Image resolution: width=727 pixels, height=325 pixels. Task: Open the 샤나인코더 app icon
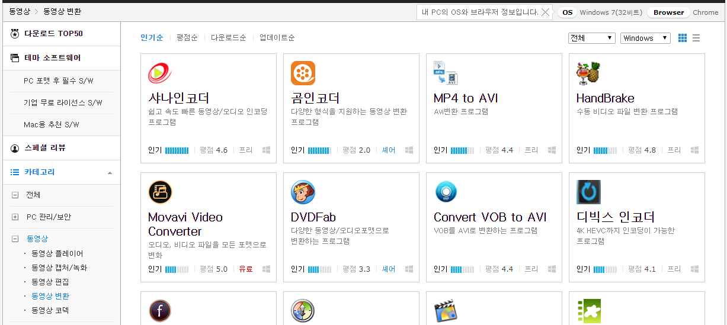coord(160,73)
